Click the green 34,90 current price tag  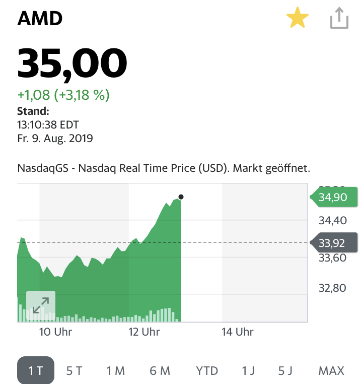tap(333, 197)
